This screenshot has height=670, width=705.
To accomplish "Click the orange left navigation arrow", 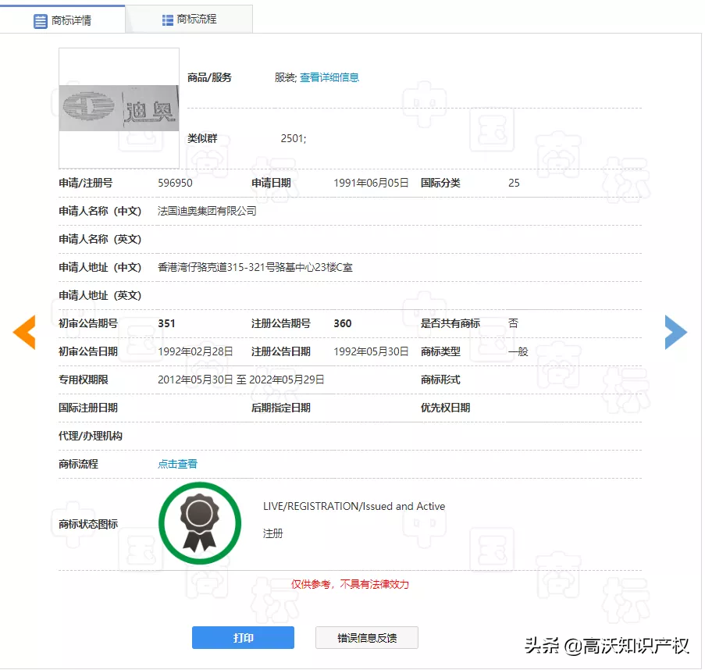I will pos(26,332).
